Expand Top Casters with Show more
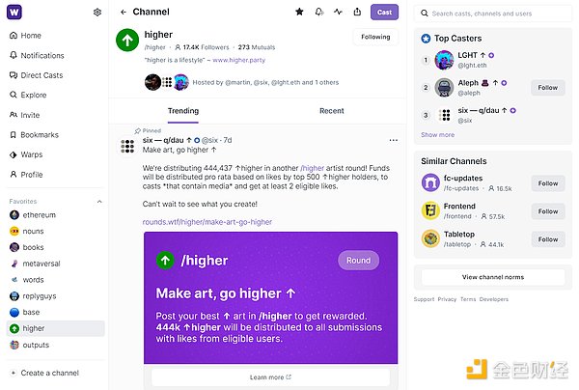 [x=437, y=135]
